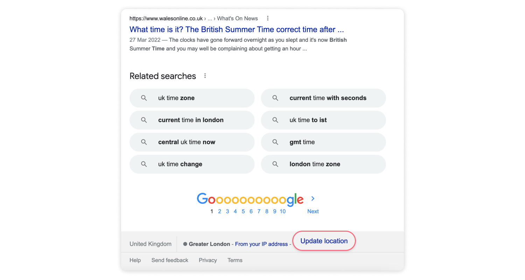Viewport: 525px width, 280px height.
Task: Expand the collapsed "..." breadcrumb in the result URL
Action: [x=209, y=18]
